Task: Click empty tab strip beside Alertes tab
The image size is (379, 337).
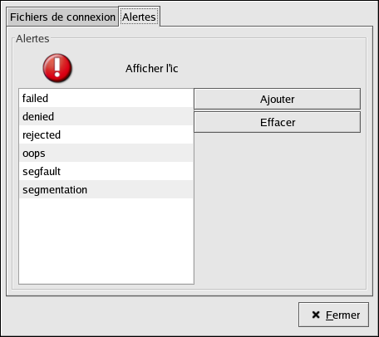Action: point(266,17)
